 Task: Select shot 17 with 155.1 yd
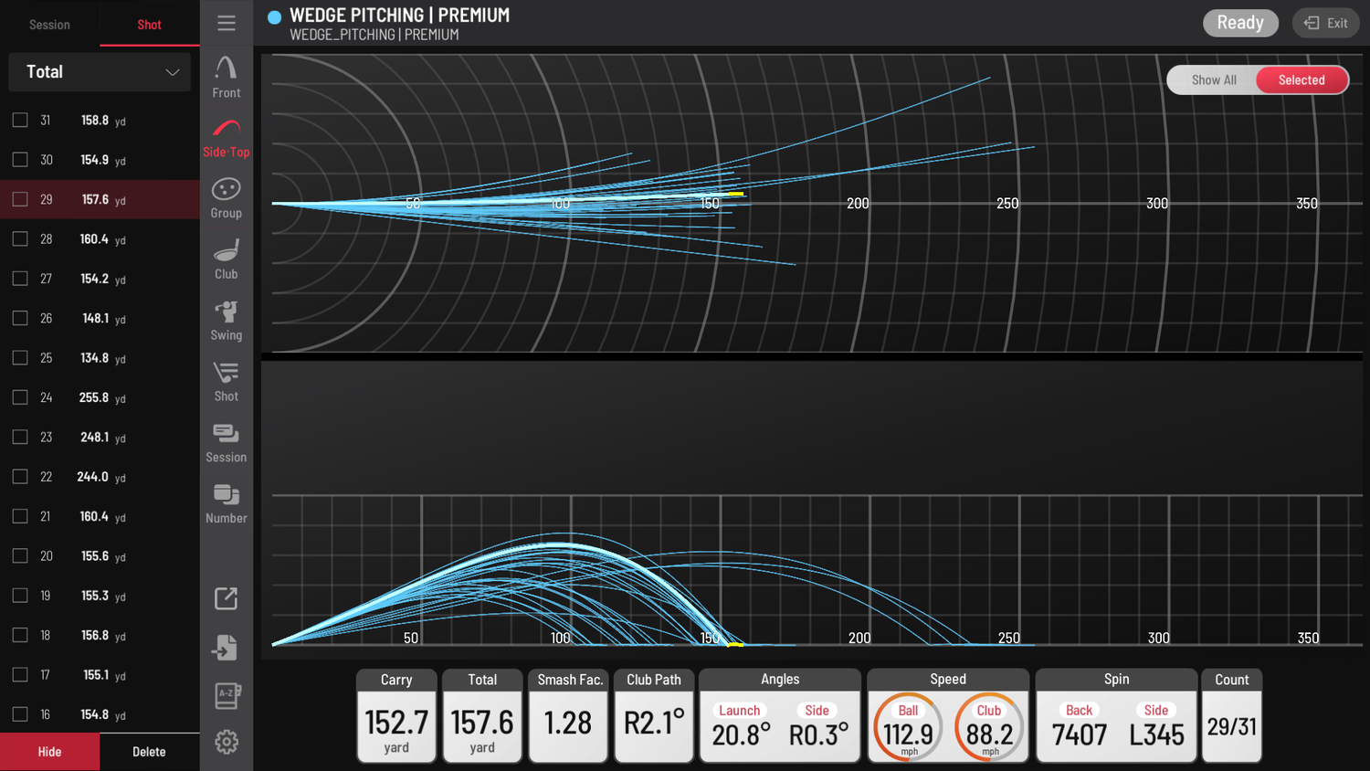point(100,674)
